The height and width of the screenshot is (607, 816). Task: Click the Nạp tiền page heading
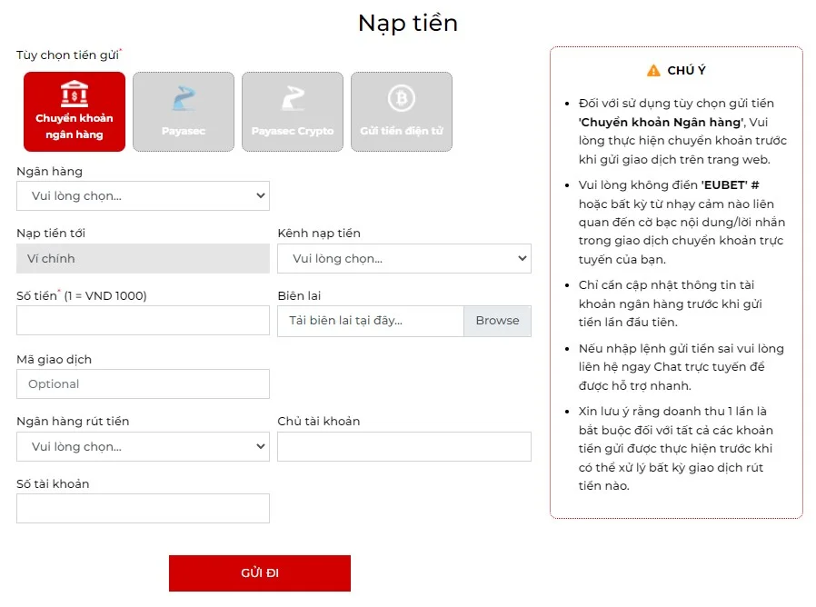click(x=408, y=23)
